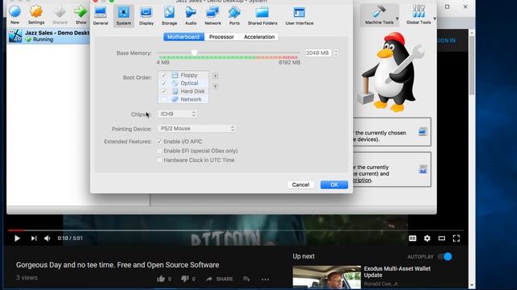Switch to the Motherboard tab
The image size is (517, 290).
(183, 37)
